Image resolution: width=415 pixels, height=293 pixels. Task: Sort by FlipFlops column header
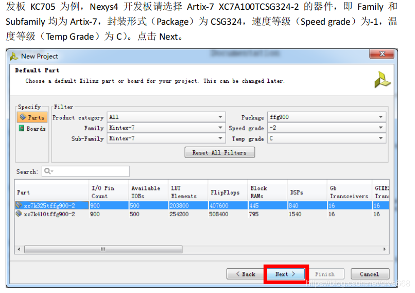[x=228, y=192]
